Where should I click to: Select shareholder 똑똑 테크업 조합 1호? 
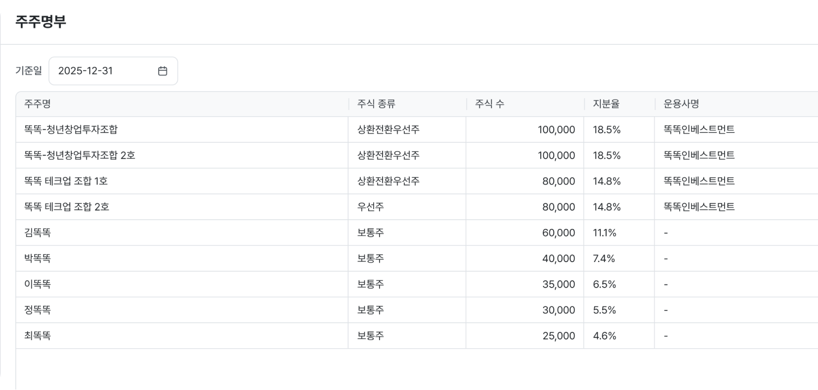coord(66,181)
